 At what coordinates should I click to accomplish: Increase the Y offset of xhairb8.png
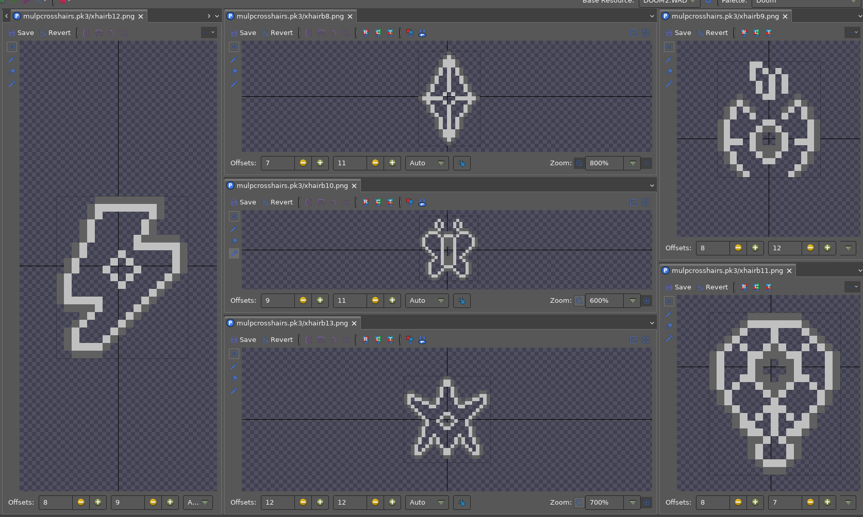pyautogui.click(x=392, y=163)
